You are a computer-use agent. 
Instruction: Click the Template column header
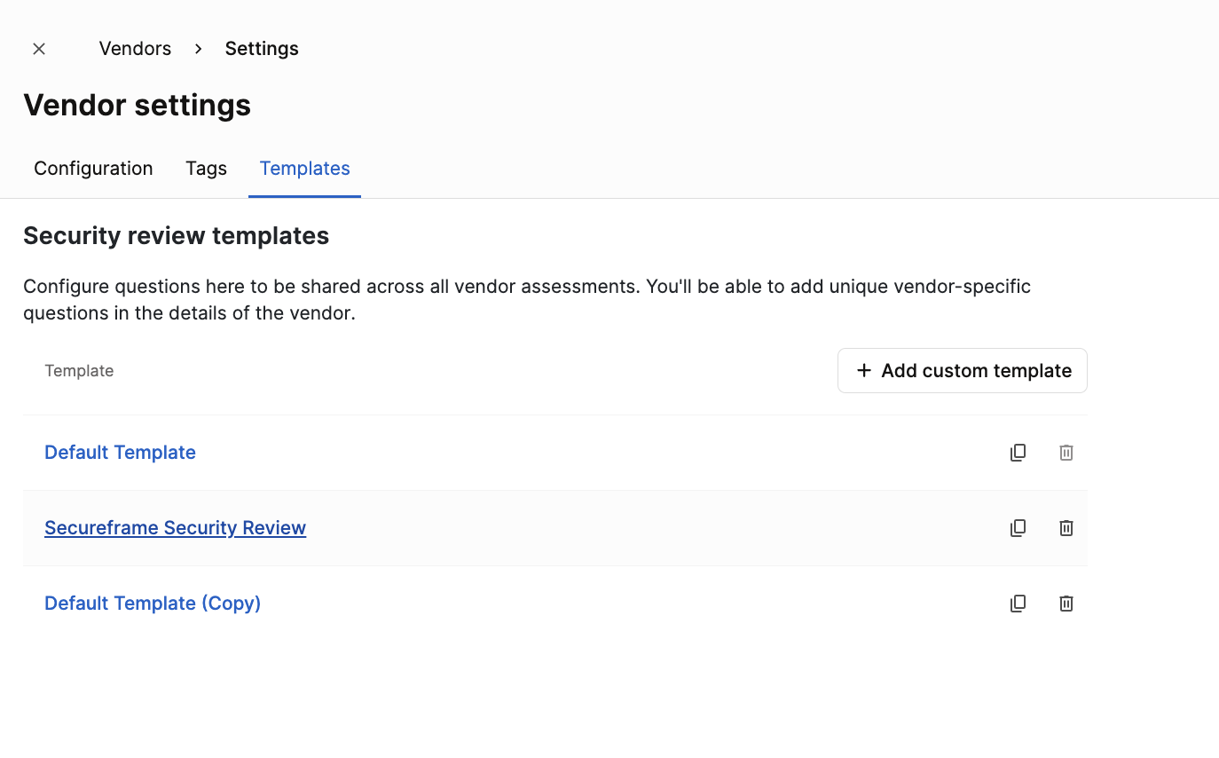(79, 370)
